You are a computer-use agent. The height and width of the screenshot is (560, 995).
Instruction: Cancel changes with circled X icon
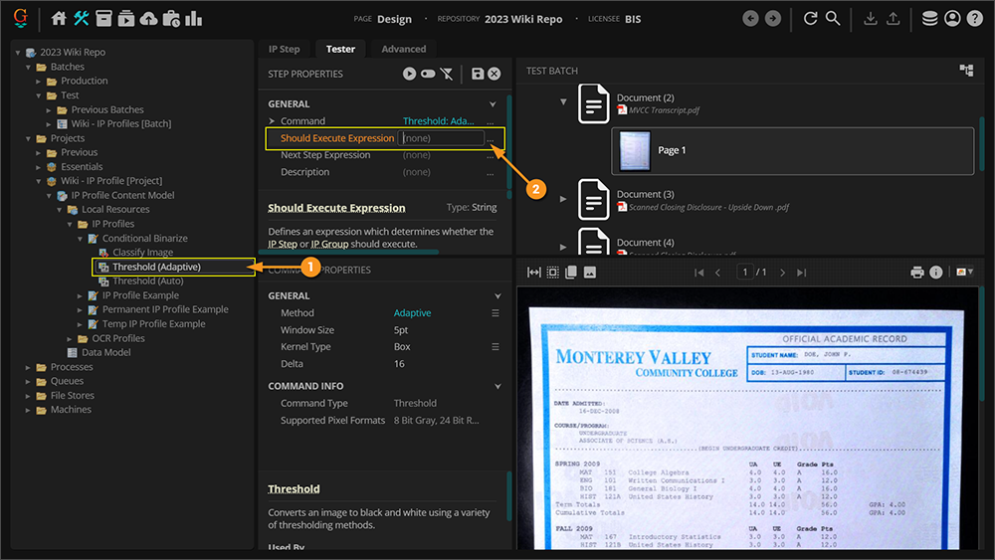[x=495, y=74]
